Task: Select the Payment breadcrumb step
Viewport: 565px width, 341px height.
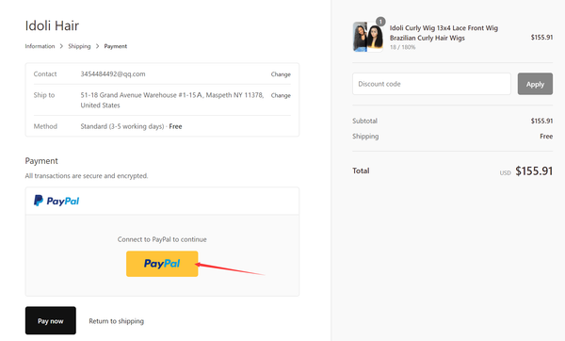Action: [115, 46]
